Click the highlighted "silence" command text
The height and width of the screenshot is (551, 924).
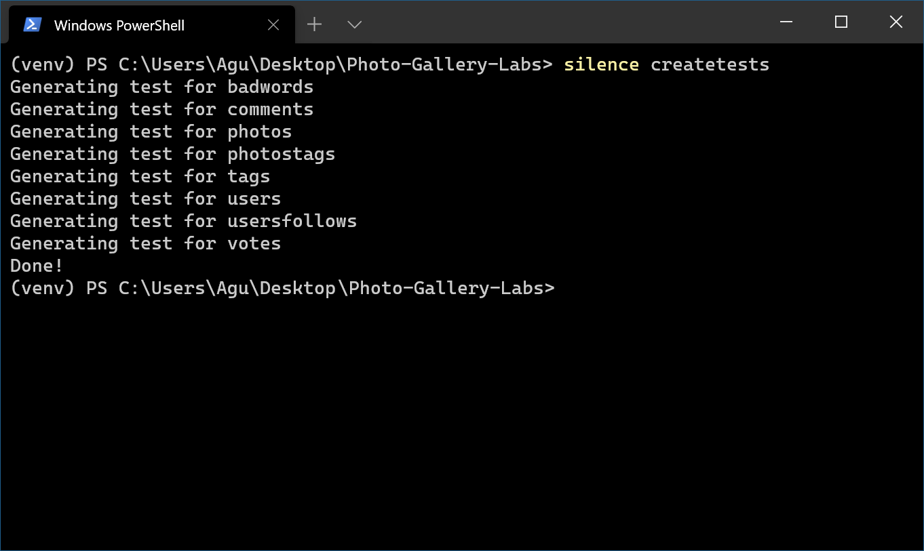600,64
